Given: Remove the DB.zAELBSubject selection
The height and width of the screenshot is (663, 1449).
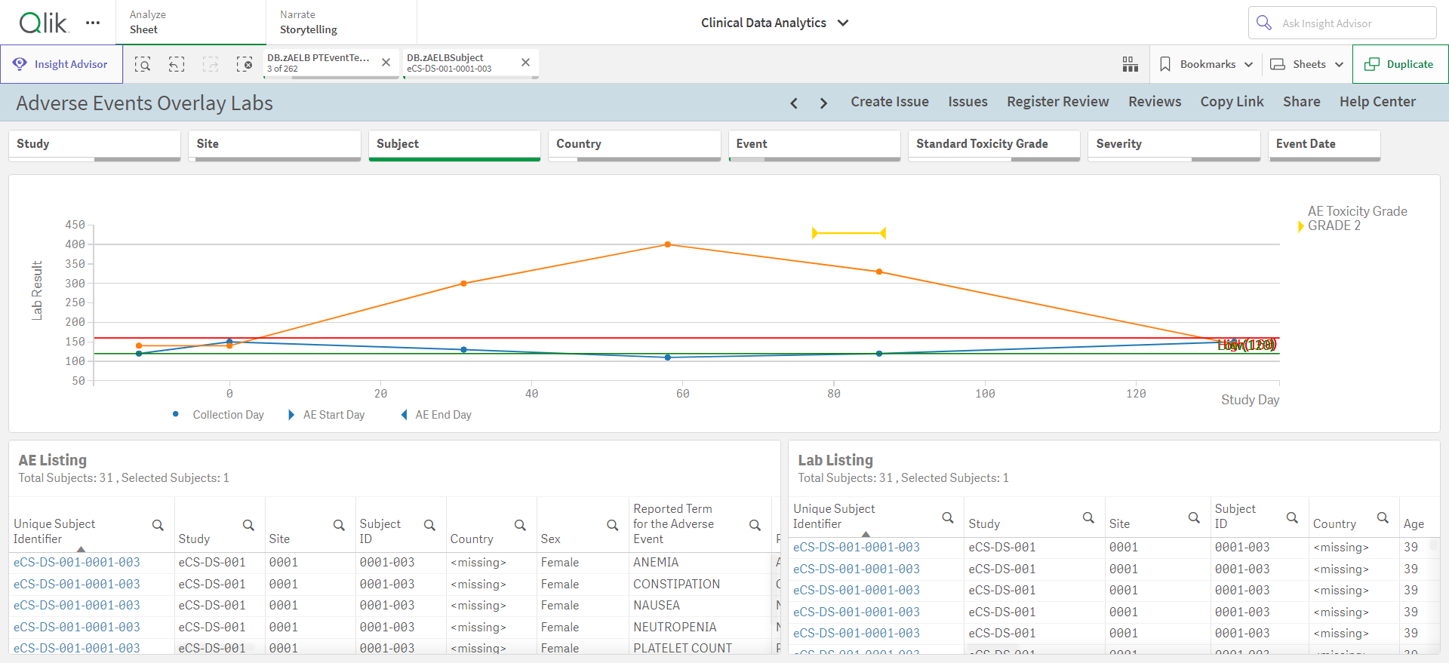Looking at the screenshot, I should 525,63.
